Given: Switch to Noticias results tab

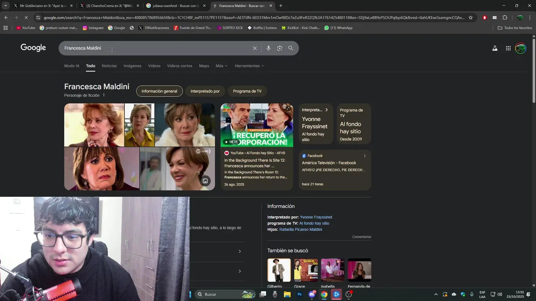Looking at the screenshot, I should pos(109,66).
